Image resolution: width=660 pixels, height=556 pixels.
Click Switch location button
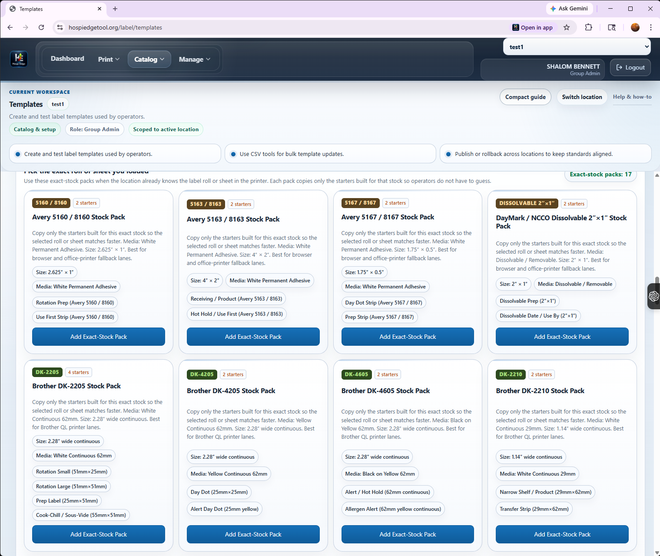point(582,97)
